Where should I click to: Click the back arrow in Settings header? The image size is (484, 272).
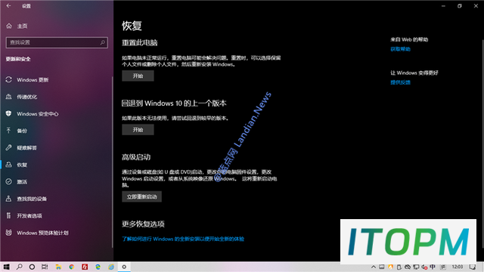click(x=8, y=6)
